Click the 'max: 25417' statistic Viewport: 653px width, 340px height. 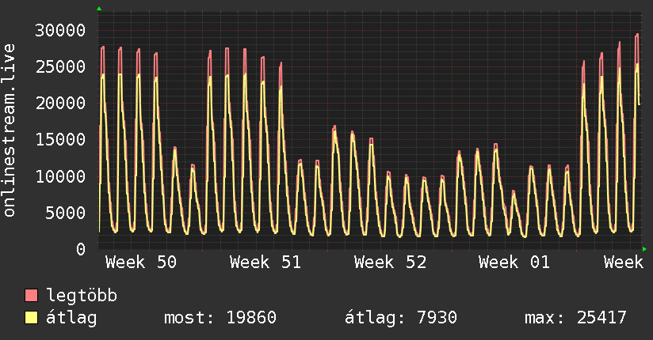(575, 319)
